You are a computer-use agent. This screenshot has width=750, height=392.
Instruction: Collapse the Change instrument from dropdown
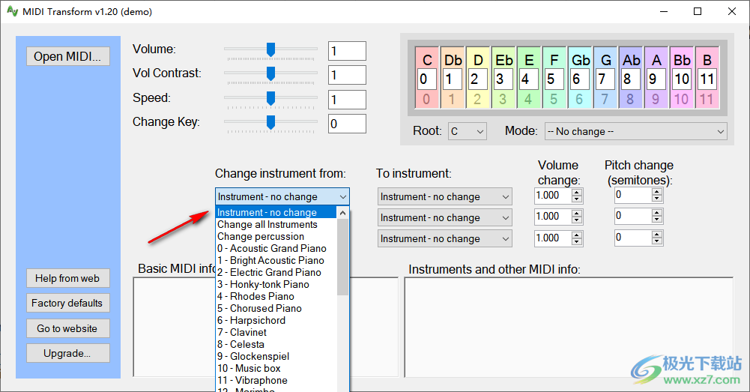(282, 196)
